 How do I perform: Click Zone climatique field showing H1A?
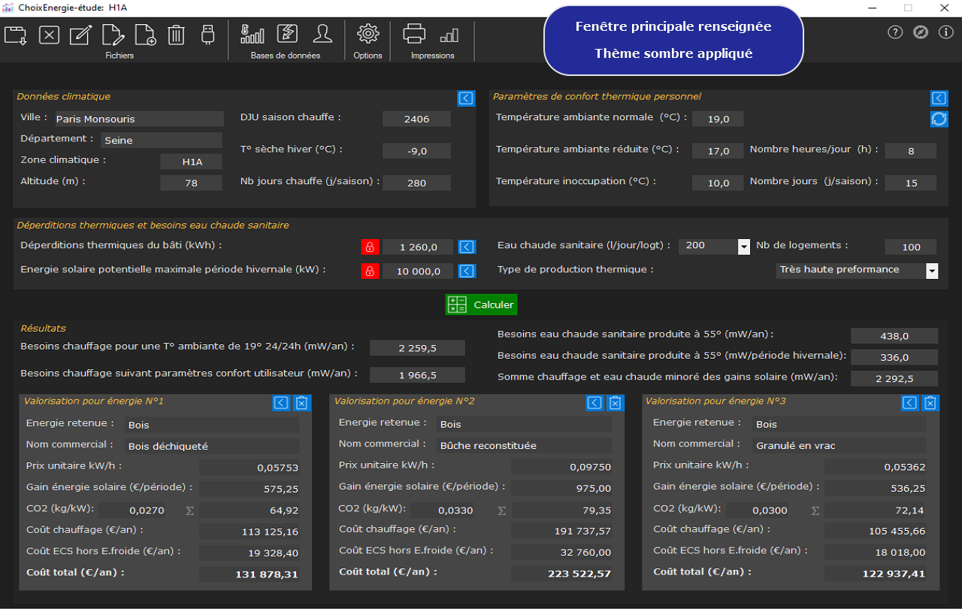tap(191, 162)
